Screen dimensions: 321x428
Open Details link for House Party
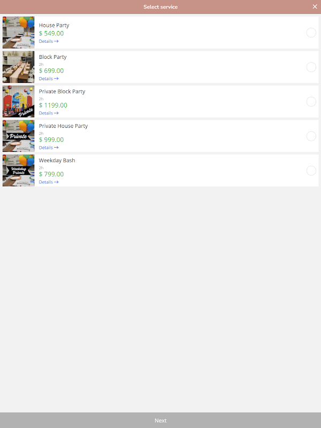[x=49, y=41]
